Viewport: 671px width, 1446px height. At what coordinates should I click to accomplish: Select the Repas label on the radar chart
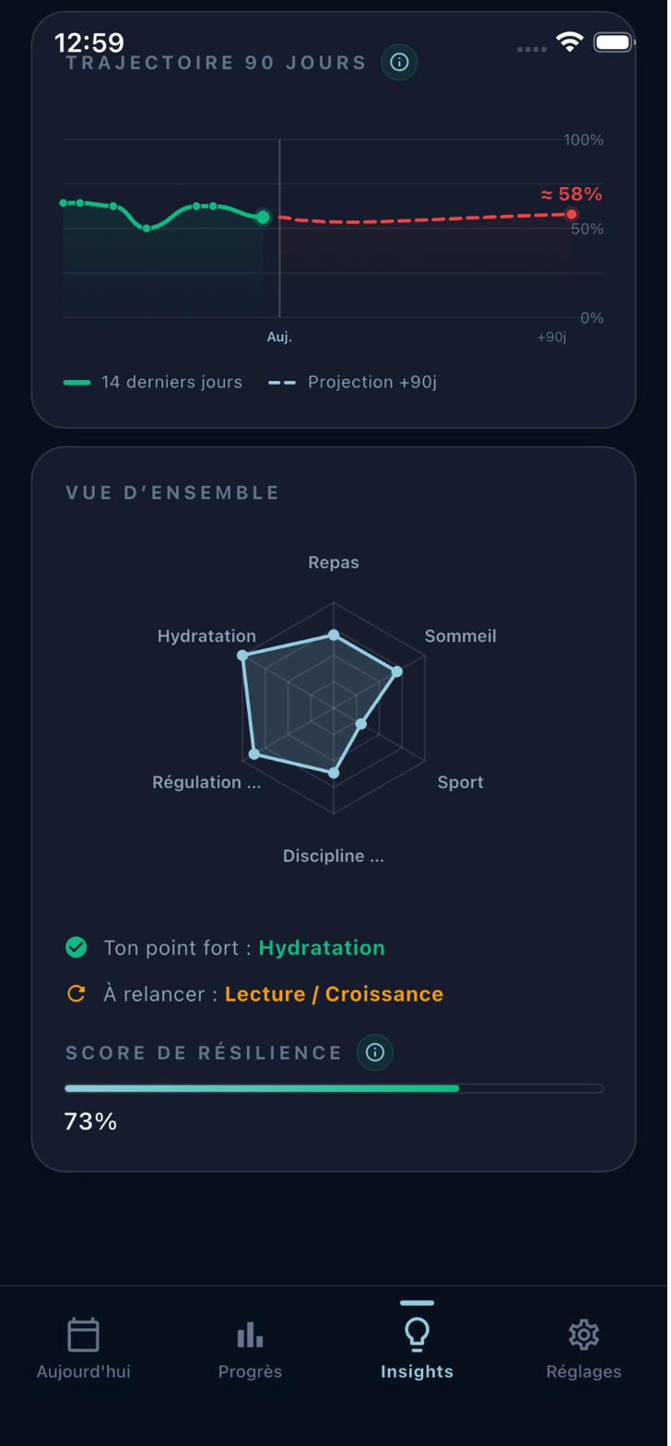[333, 562]
